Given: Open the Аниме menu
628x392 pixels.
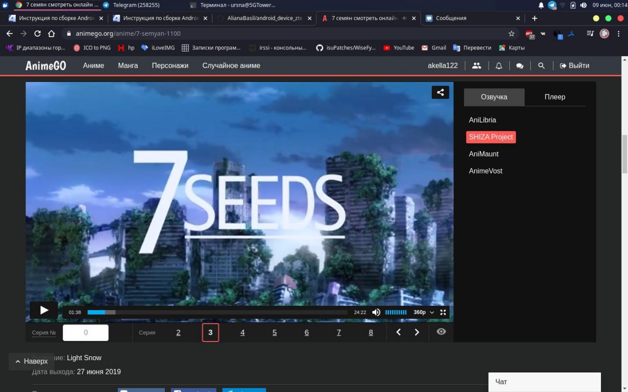Looking at the screenshot, I should (94, 66).
